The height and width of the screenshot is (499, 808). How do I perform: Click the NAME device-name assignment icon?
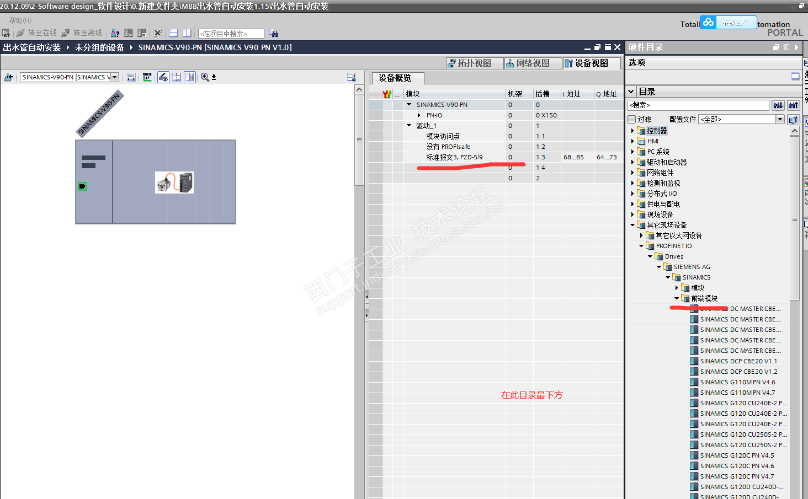click(x=147, y=77)
